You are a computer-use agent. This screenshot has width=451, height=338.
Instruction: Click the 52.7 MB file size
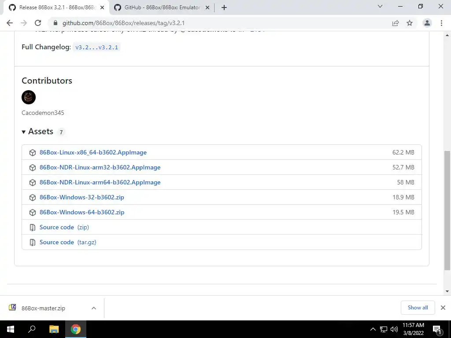pos(403,167)
